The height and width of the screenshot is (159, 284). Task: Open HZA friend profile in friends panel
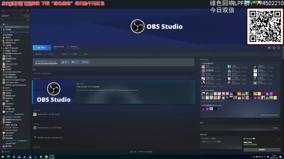click(210, 67)
